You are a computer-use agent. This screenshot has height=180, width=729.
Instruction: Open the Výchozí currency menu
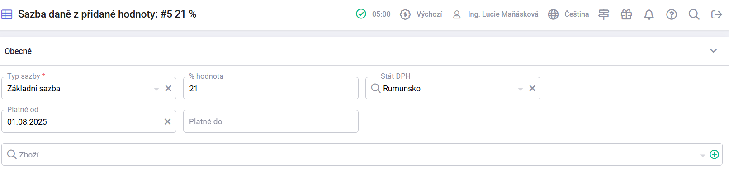pyautogui.click(x=421, y=14)
